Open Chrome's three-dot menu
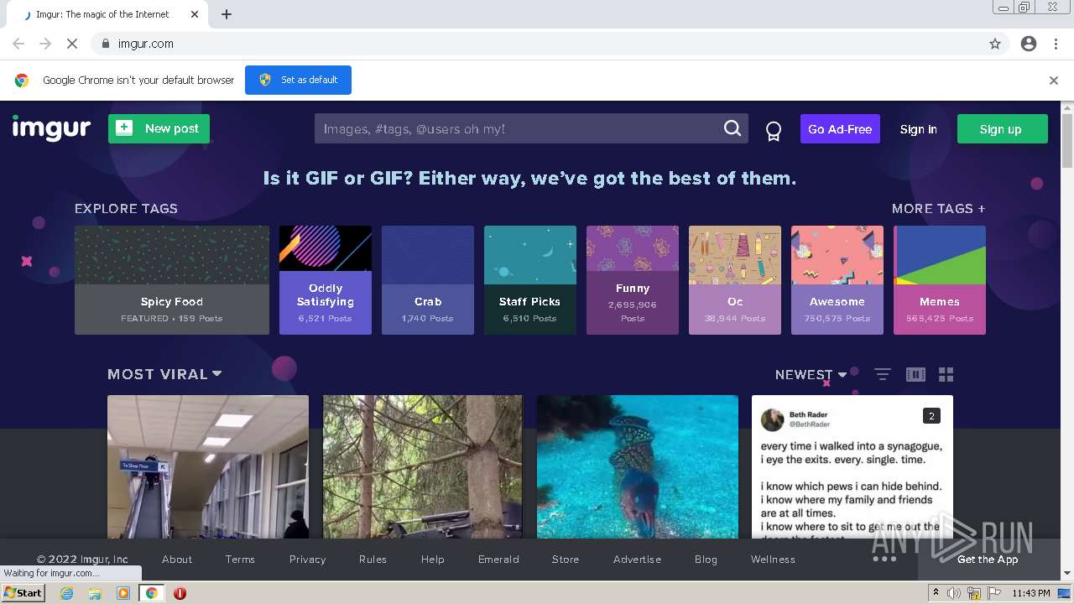This screenshot has width=1074, height=604. [1056, 44]
